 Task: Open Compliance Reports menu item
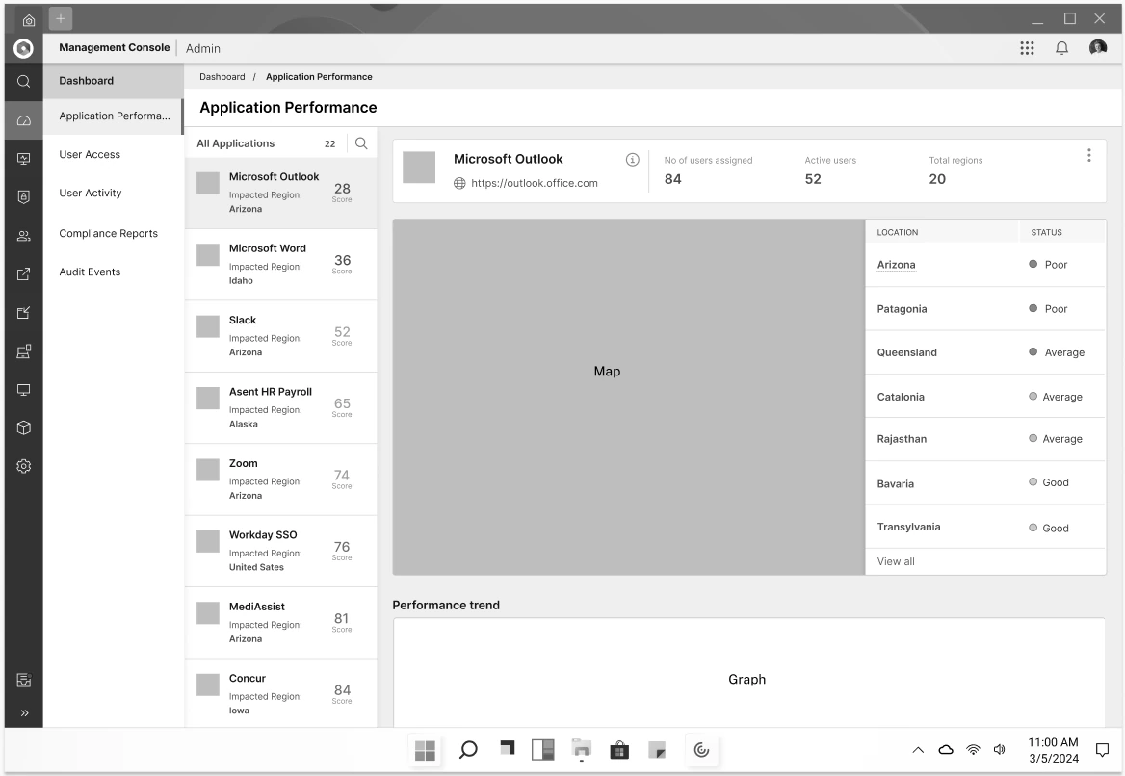[108, 233]
